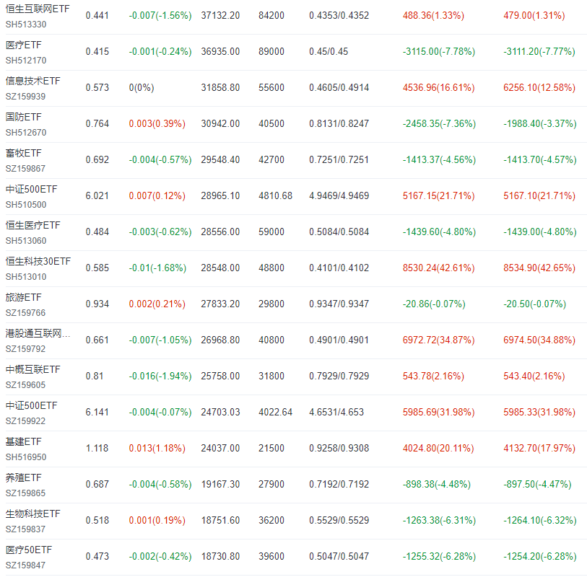
Task: Click holding quantity 84200
Action: pyautogui.click(x=271, y=16)
